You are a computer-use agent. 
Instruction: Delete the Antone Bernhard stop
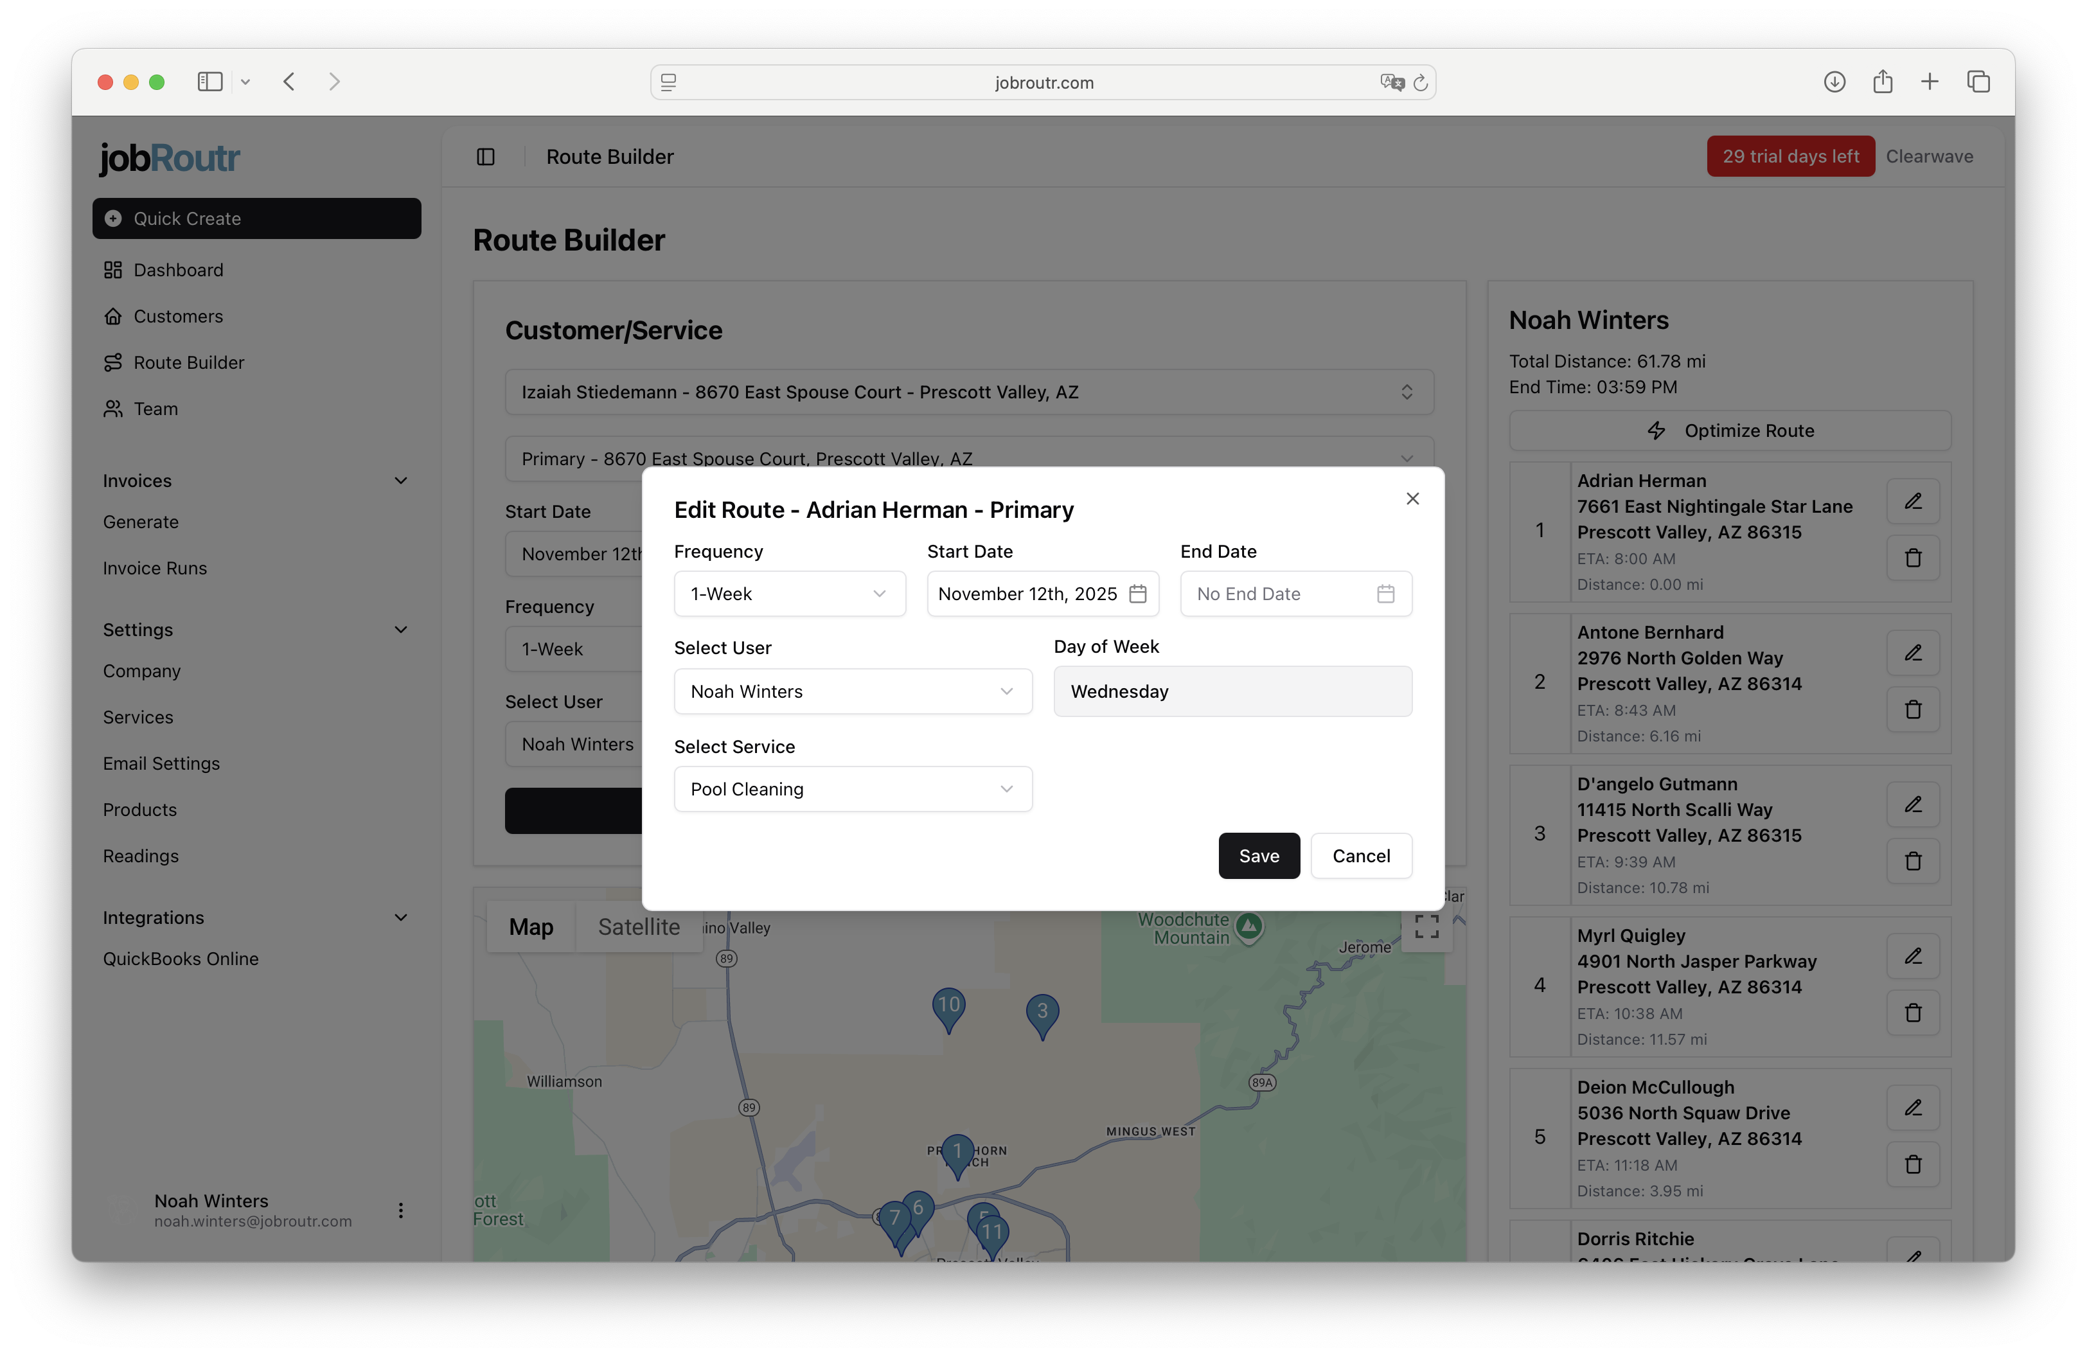1914,709
